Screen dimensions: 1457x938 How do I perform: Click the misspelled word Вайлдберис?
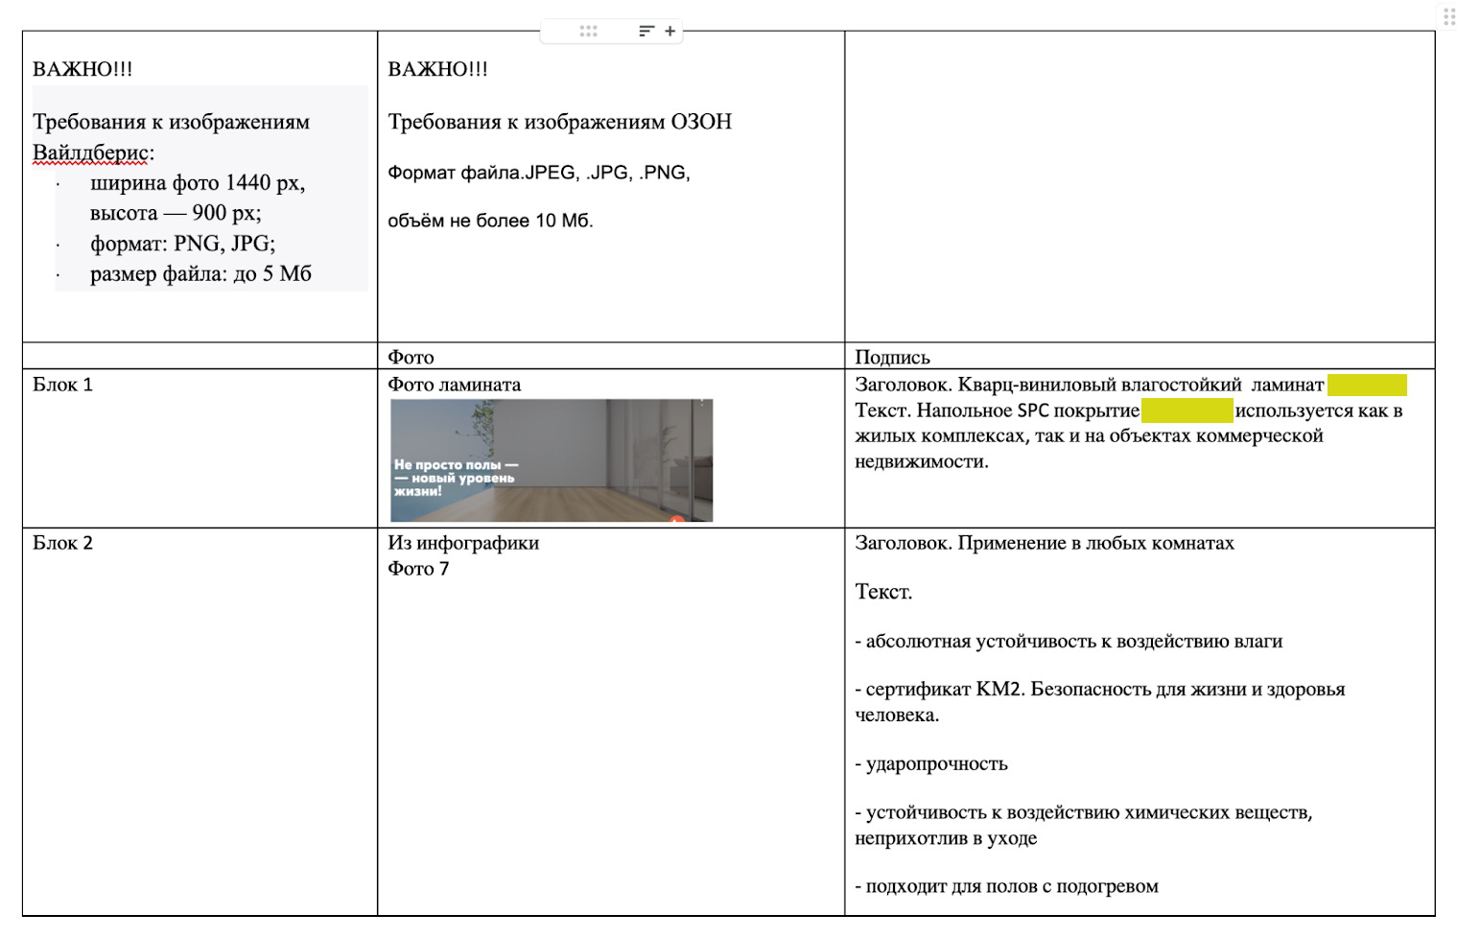[91, 153]
